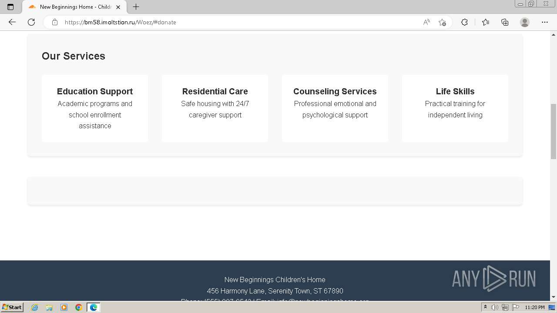
Task: Open the Collections panel
Action: pyautogui.click(x=505, y=22)
